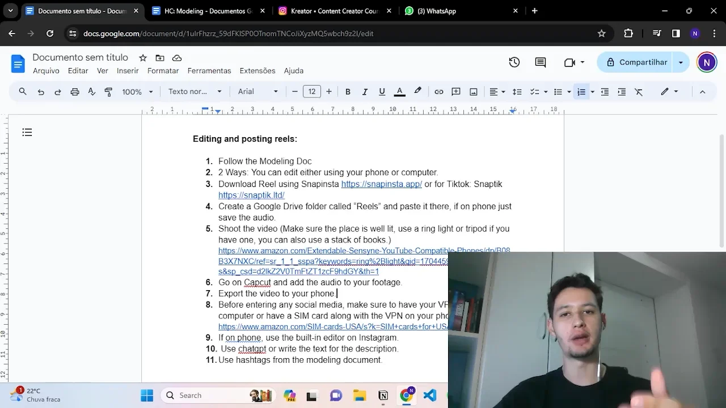Insert a checklist
The height and width of the screenshot is (408, 726).
coord(534,92)
